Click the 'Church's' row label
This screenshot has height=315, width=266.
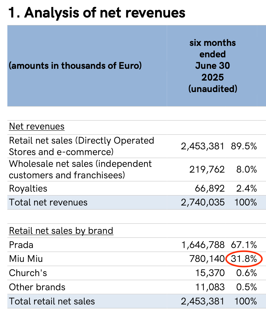(28, 273)
